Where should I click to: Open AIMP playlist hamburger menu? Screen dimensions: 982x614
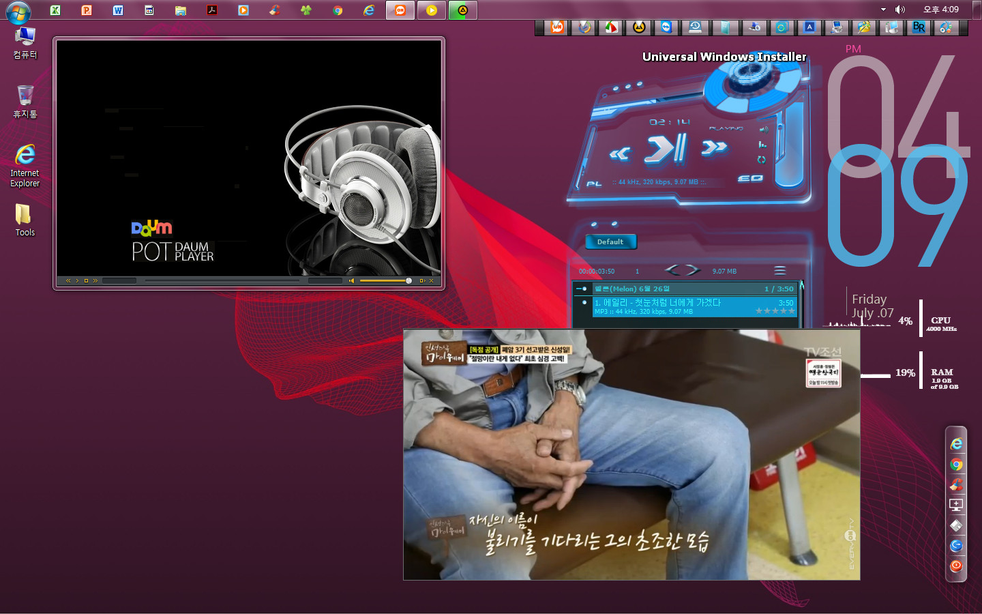click(x=780, y=271)
